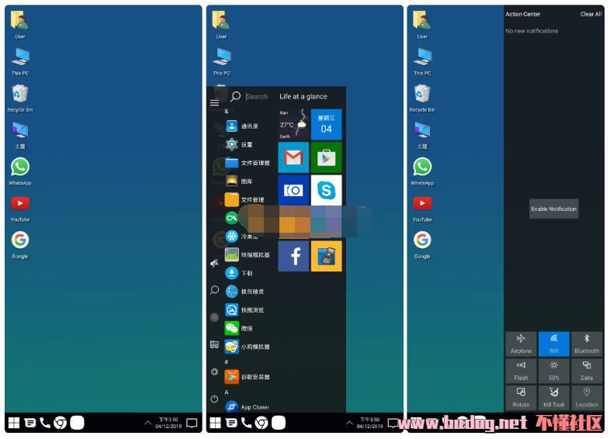Click the Start button in left screenshot taskbar
The height and width of the screenshot is (439, 610).
click(x=14, y=423)
